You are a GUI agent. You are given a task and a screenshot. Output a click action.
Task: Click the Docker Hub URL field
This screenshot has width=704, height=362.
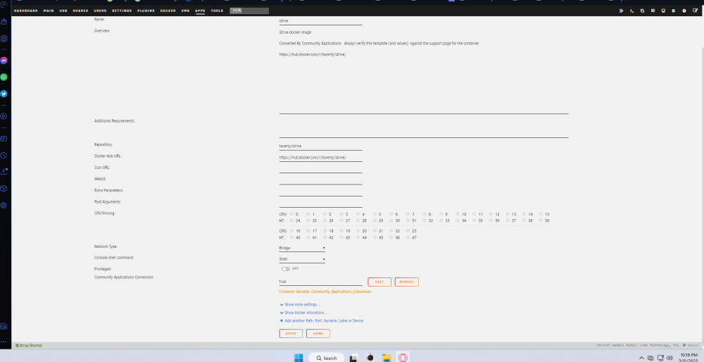click(320, 158)
